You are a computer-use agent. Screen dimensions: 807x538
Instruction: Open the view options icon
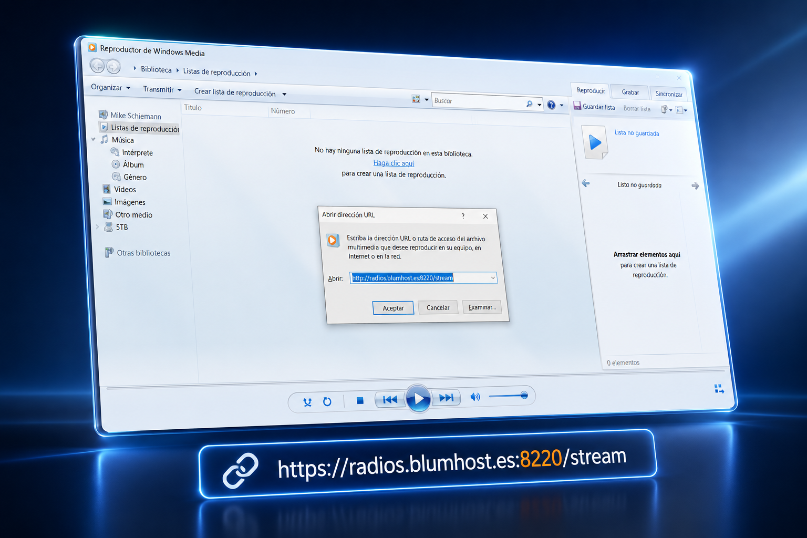tap(416, 99)
